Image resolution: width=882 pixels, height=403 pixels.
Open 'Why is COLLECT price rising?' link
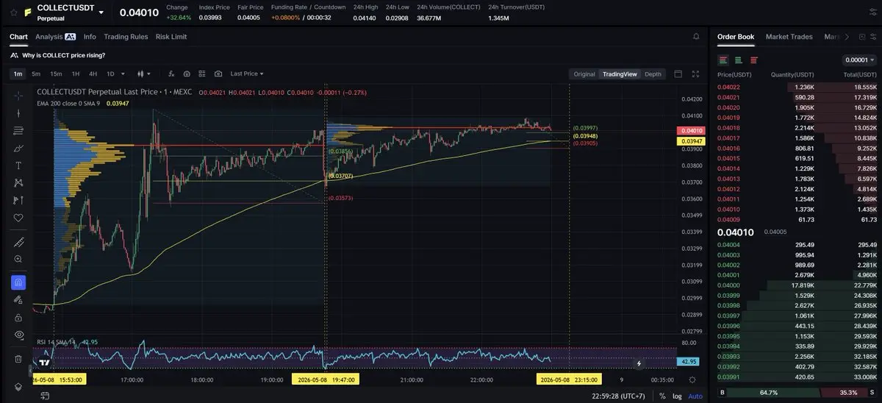[63, 55]
